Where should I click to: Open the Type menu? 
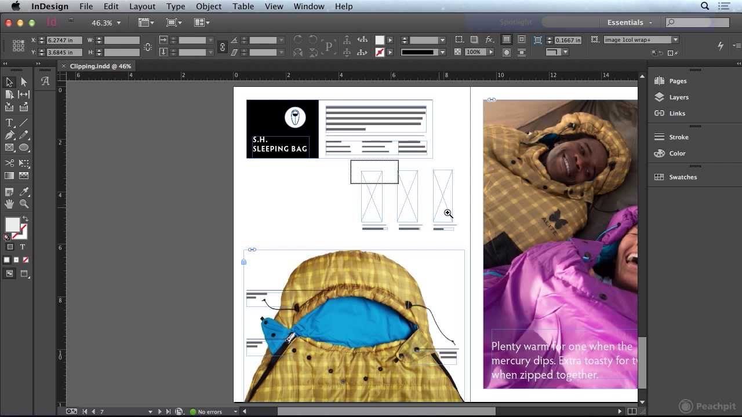[x=176, y=6]
